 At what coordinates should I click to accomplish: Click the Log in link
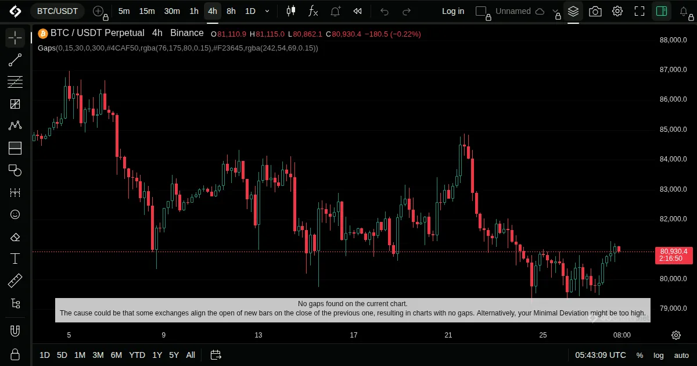453,11
